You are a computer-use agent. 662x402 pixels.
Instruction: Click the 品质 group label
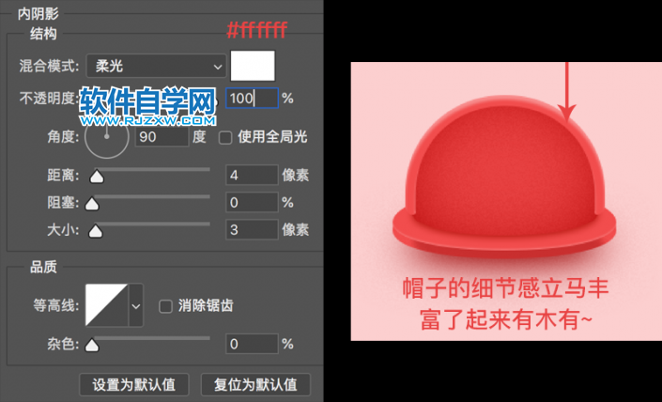(43, 267)
